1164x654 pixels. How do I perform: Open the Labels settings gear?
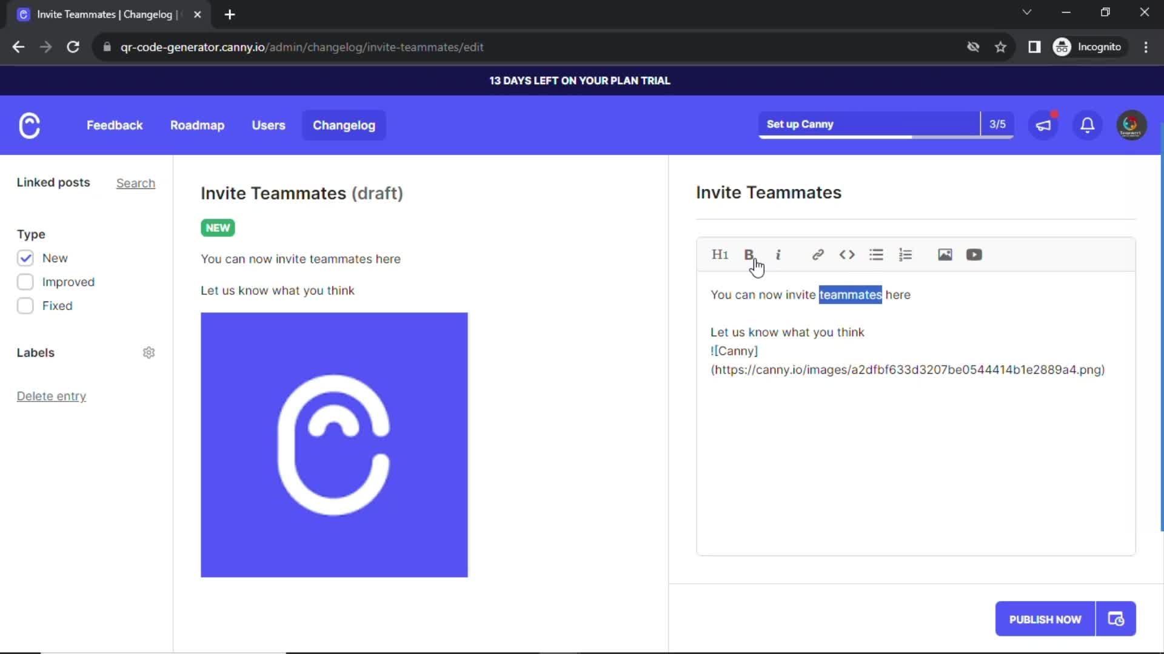tap(149, 352)
